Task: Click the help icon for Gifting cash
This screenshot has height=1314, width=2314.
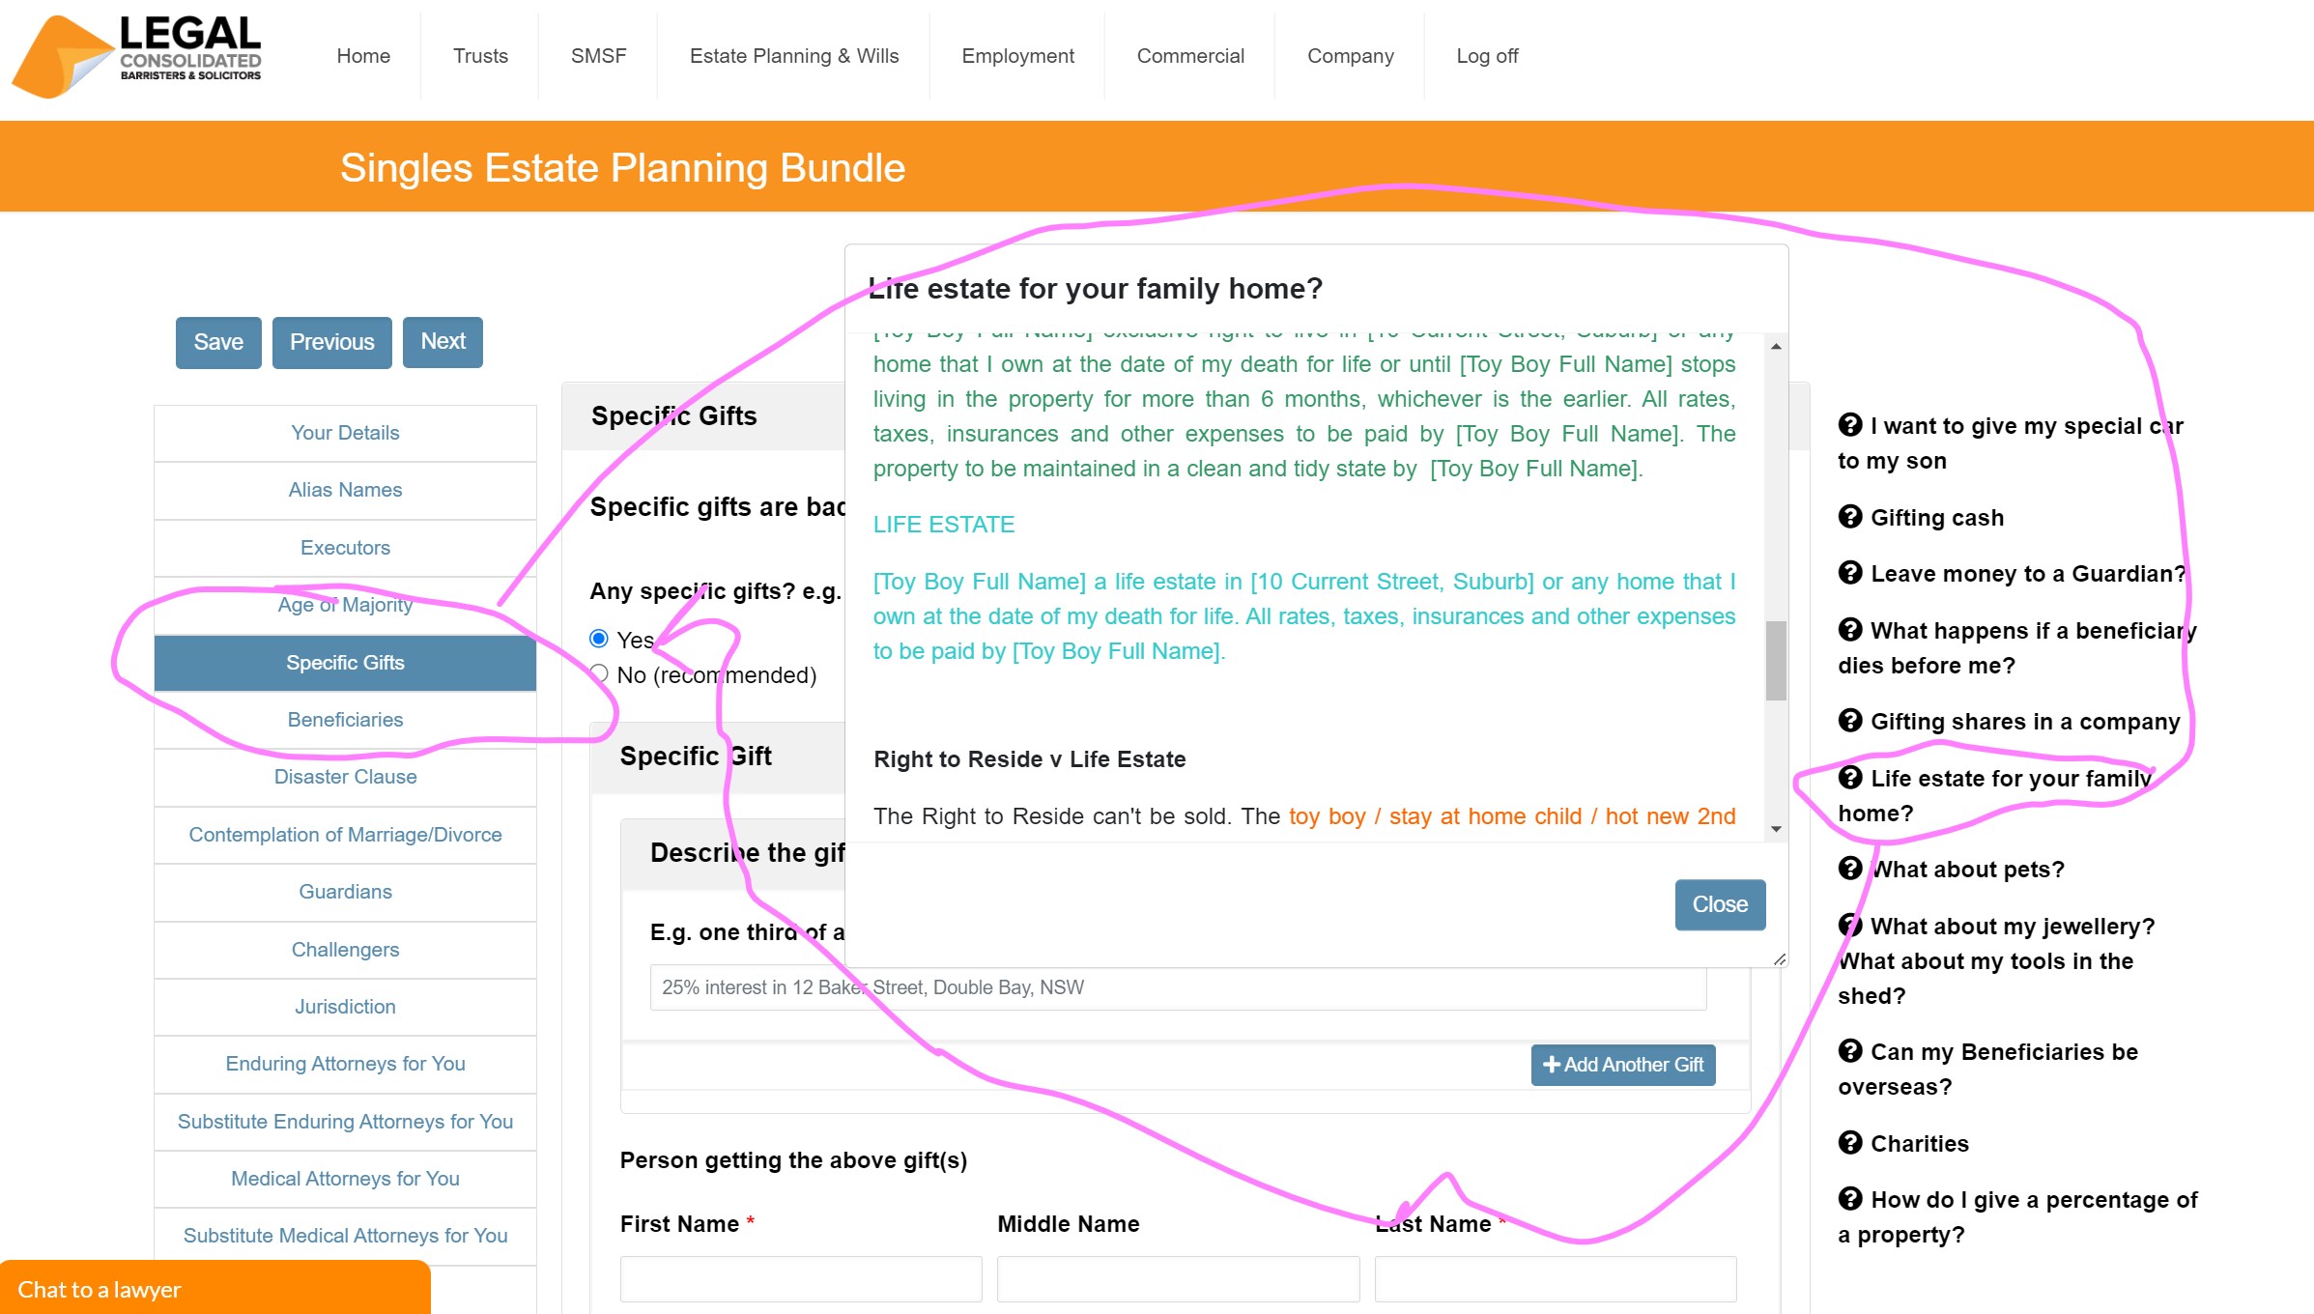Action: pos(1848,516)
